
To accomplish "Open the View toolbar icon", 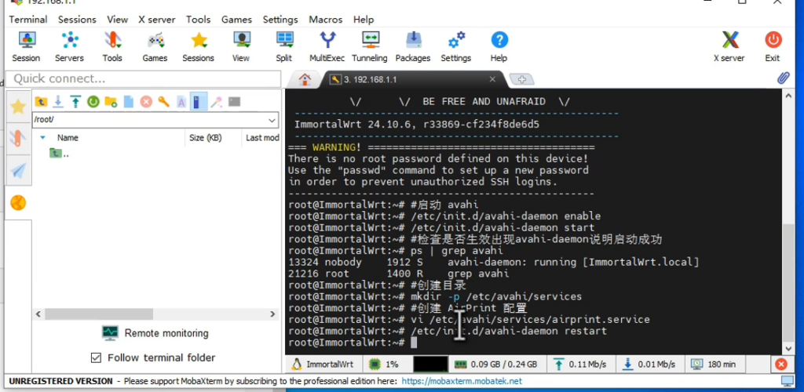I will 241,46.
